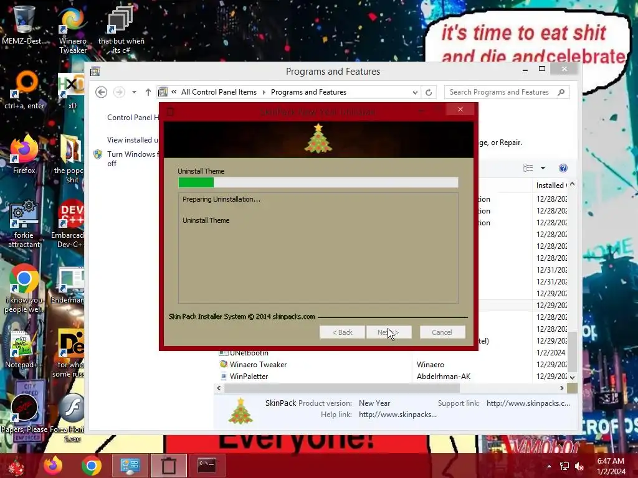Viewport: 638px width, 478px height.
Task: Minimize the Programs and Features window
Action: pos(525,69)
